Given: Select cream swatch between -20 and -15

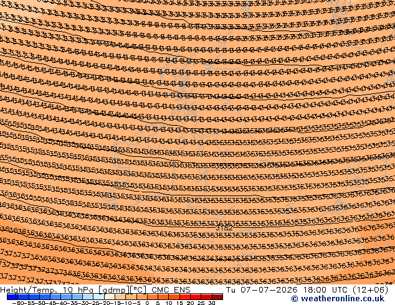Looking at the screenshot, I should click(109, 297).
